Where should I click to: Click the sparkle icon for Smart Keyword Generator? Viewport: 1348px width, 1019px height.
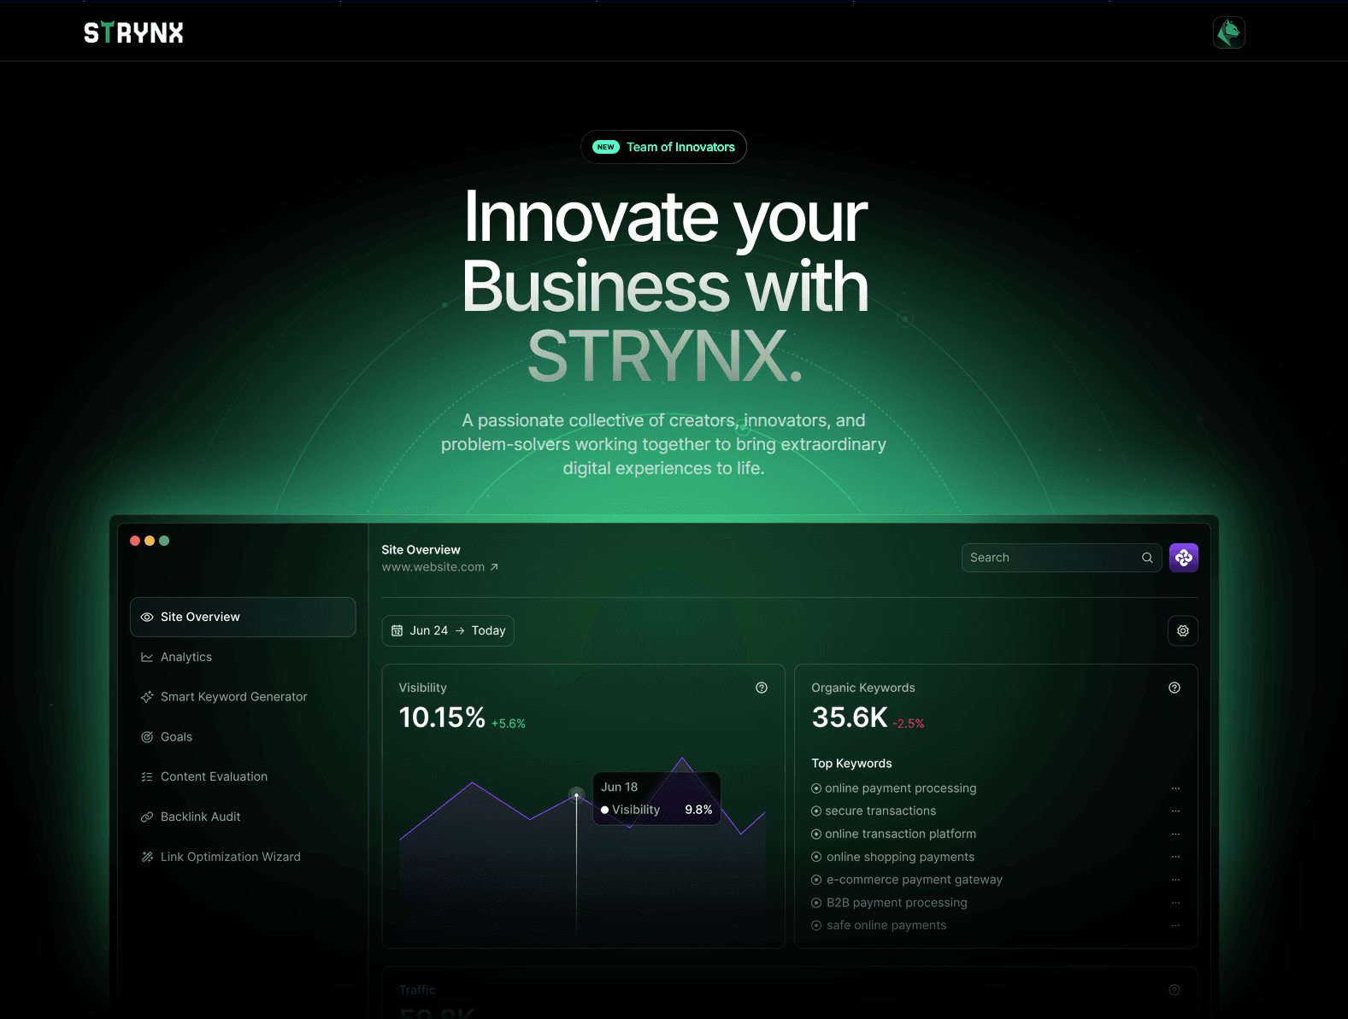click(147, 697)
